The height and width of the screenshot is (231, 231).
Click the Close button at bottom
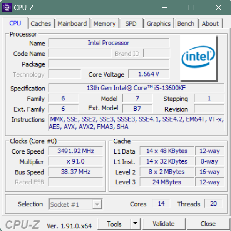click(x=208, y=224)
